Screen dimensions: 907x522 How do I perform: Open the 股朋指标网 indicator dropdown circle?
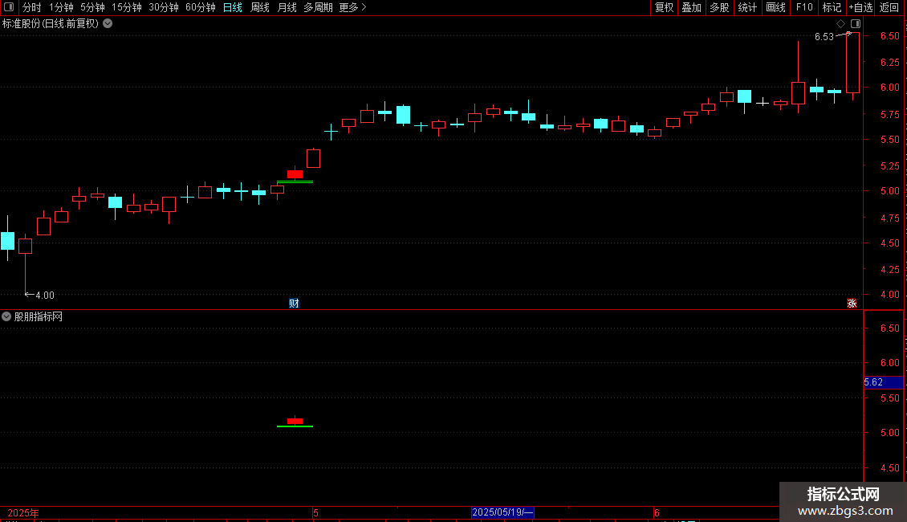tap(6, 316)
